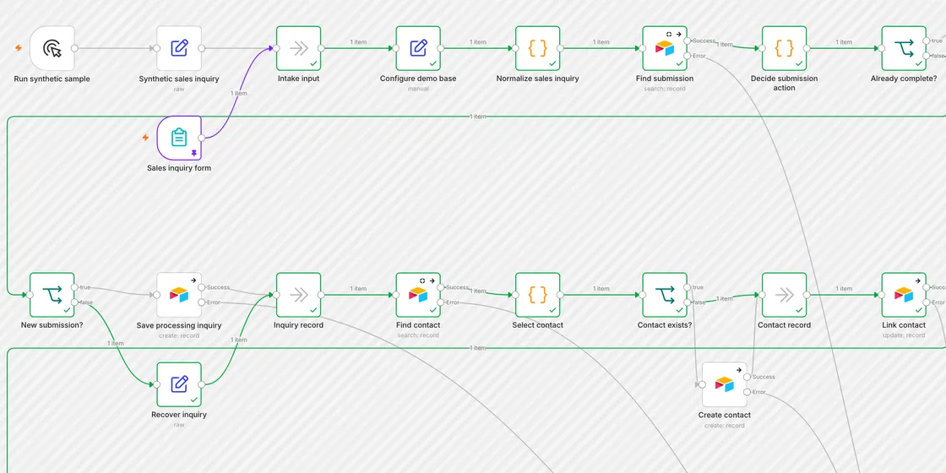
Task: Click the true output of Contact exists?
Action: coord(688,288)
